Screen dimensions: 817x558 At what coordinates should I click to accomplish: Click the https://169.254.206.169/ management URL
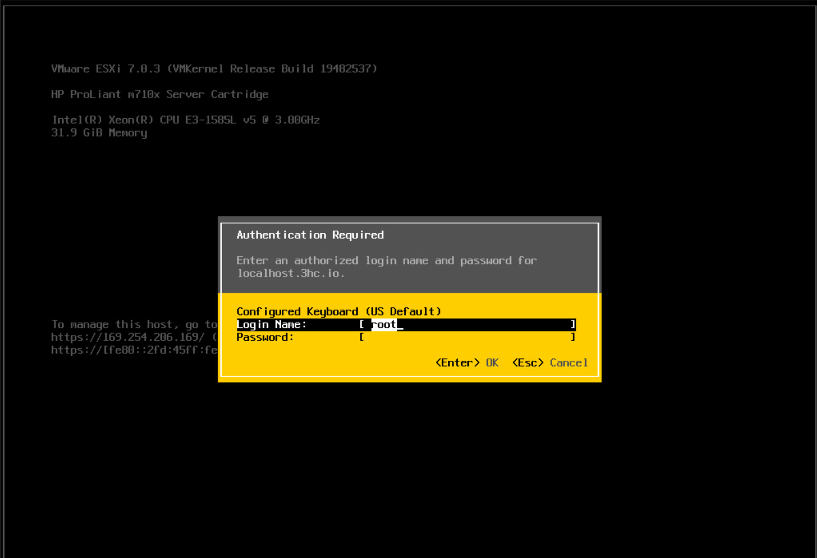[128, 337]
